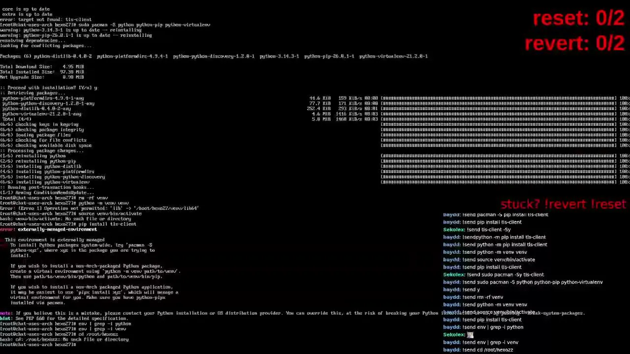Image resolution: width=630 pixels, height=354 pixels.
Task: Click the terminal 'sudo pacman -S python' command line
Action: pyautogui.click(x=105, y=25)
